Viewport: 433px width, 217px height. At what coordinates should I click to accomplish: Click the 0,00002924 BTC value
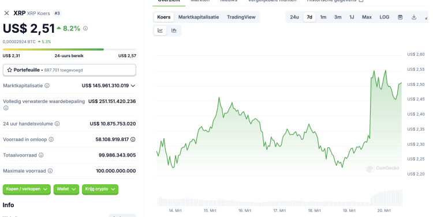(x=19, y=42)
